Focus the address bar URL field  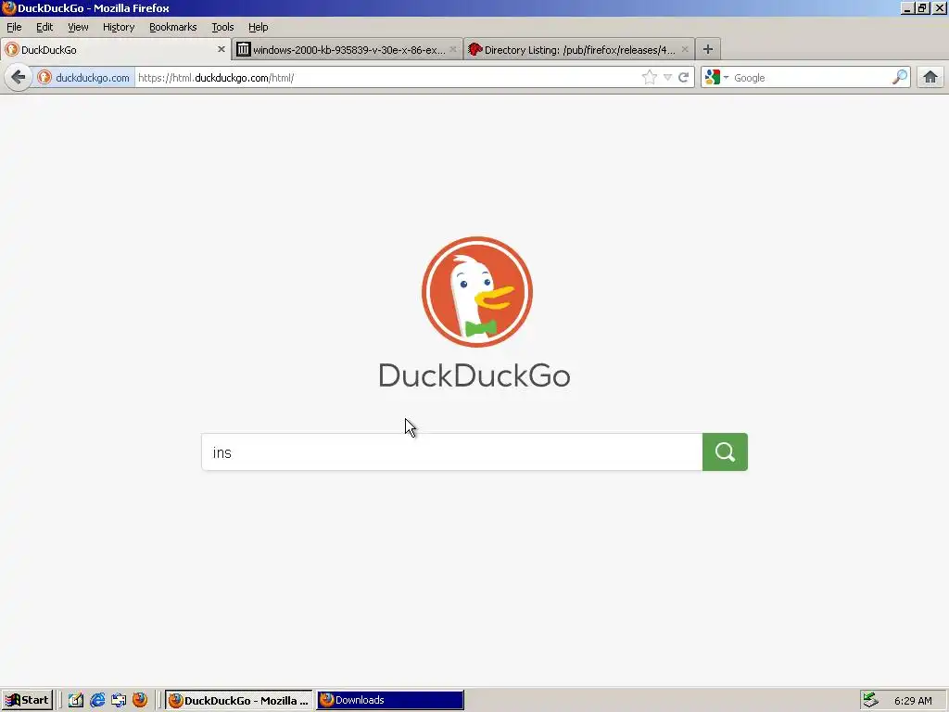tap(387, 78)
